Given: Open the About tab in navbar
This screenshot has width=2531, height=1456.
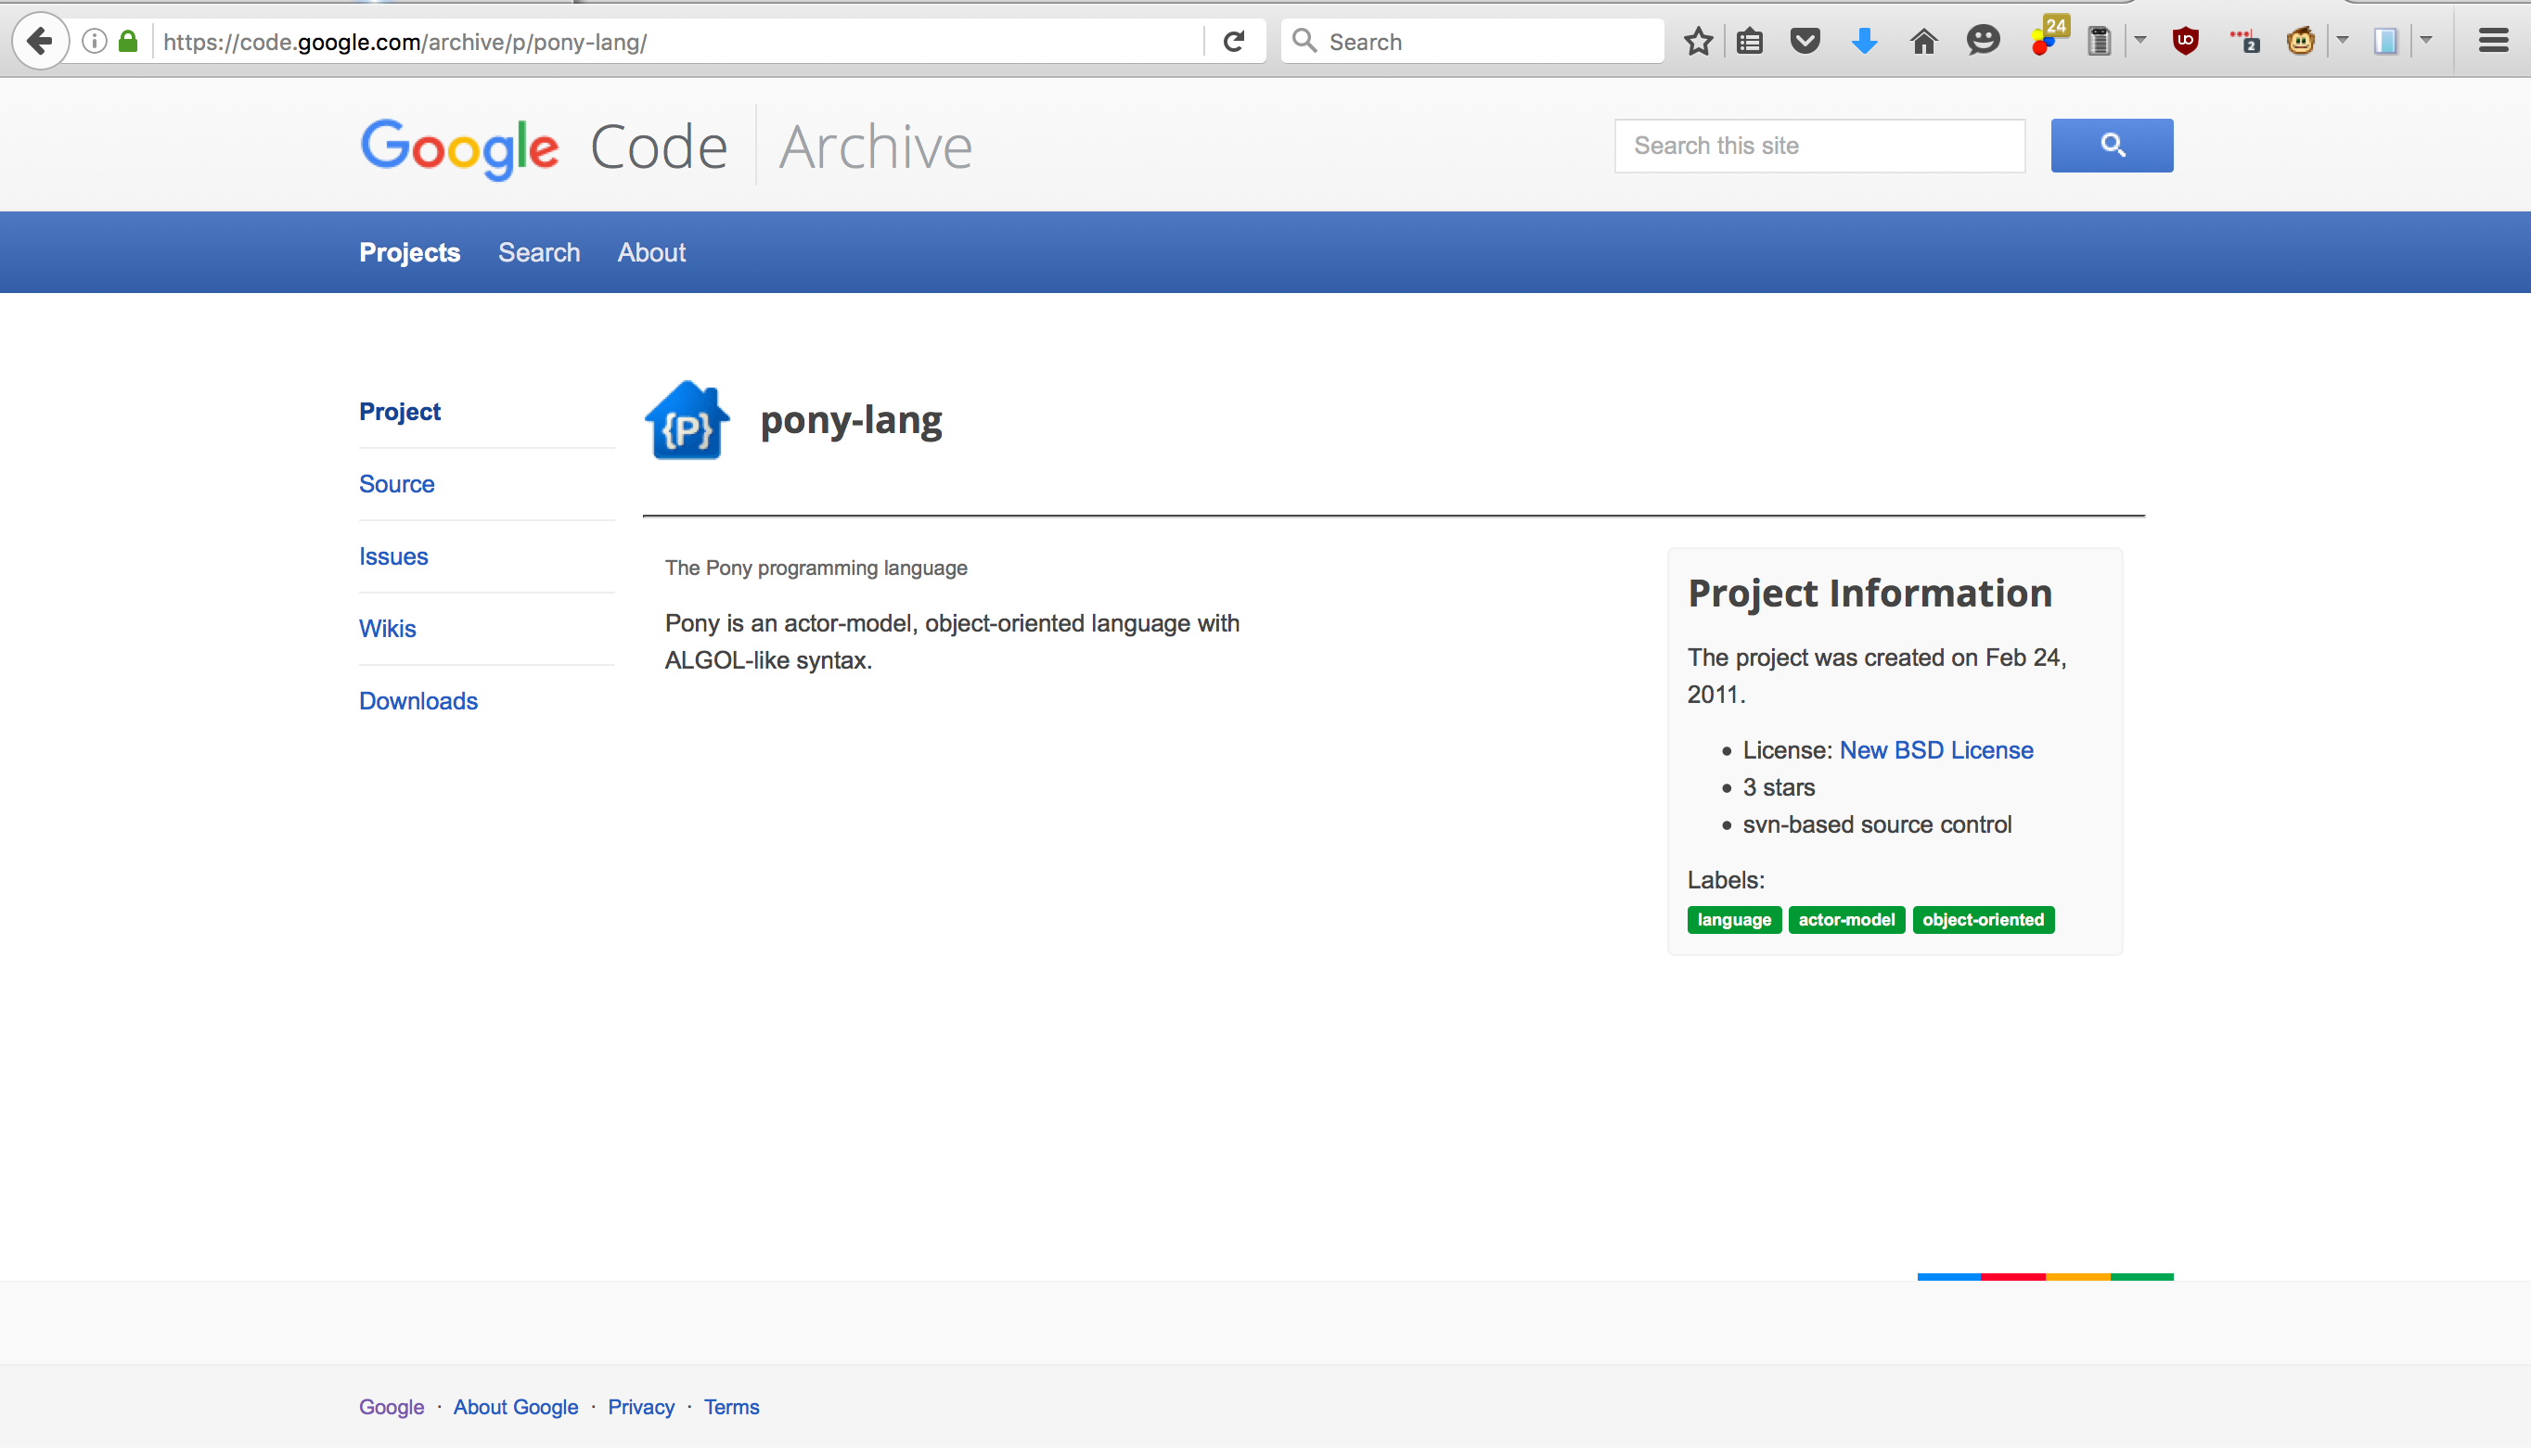Looking at the screenshot, I should [651, 252].
